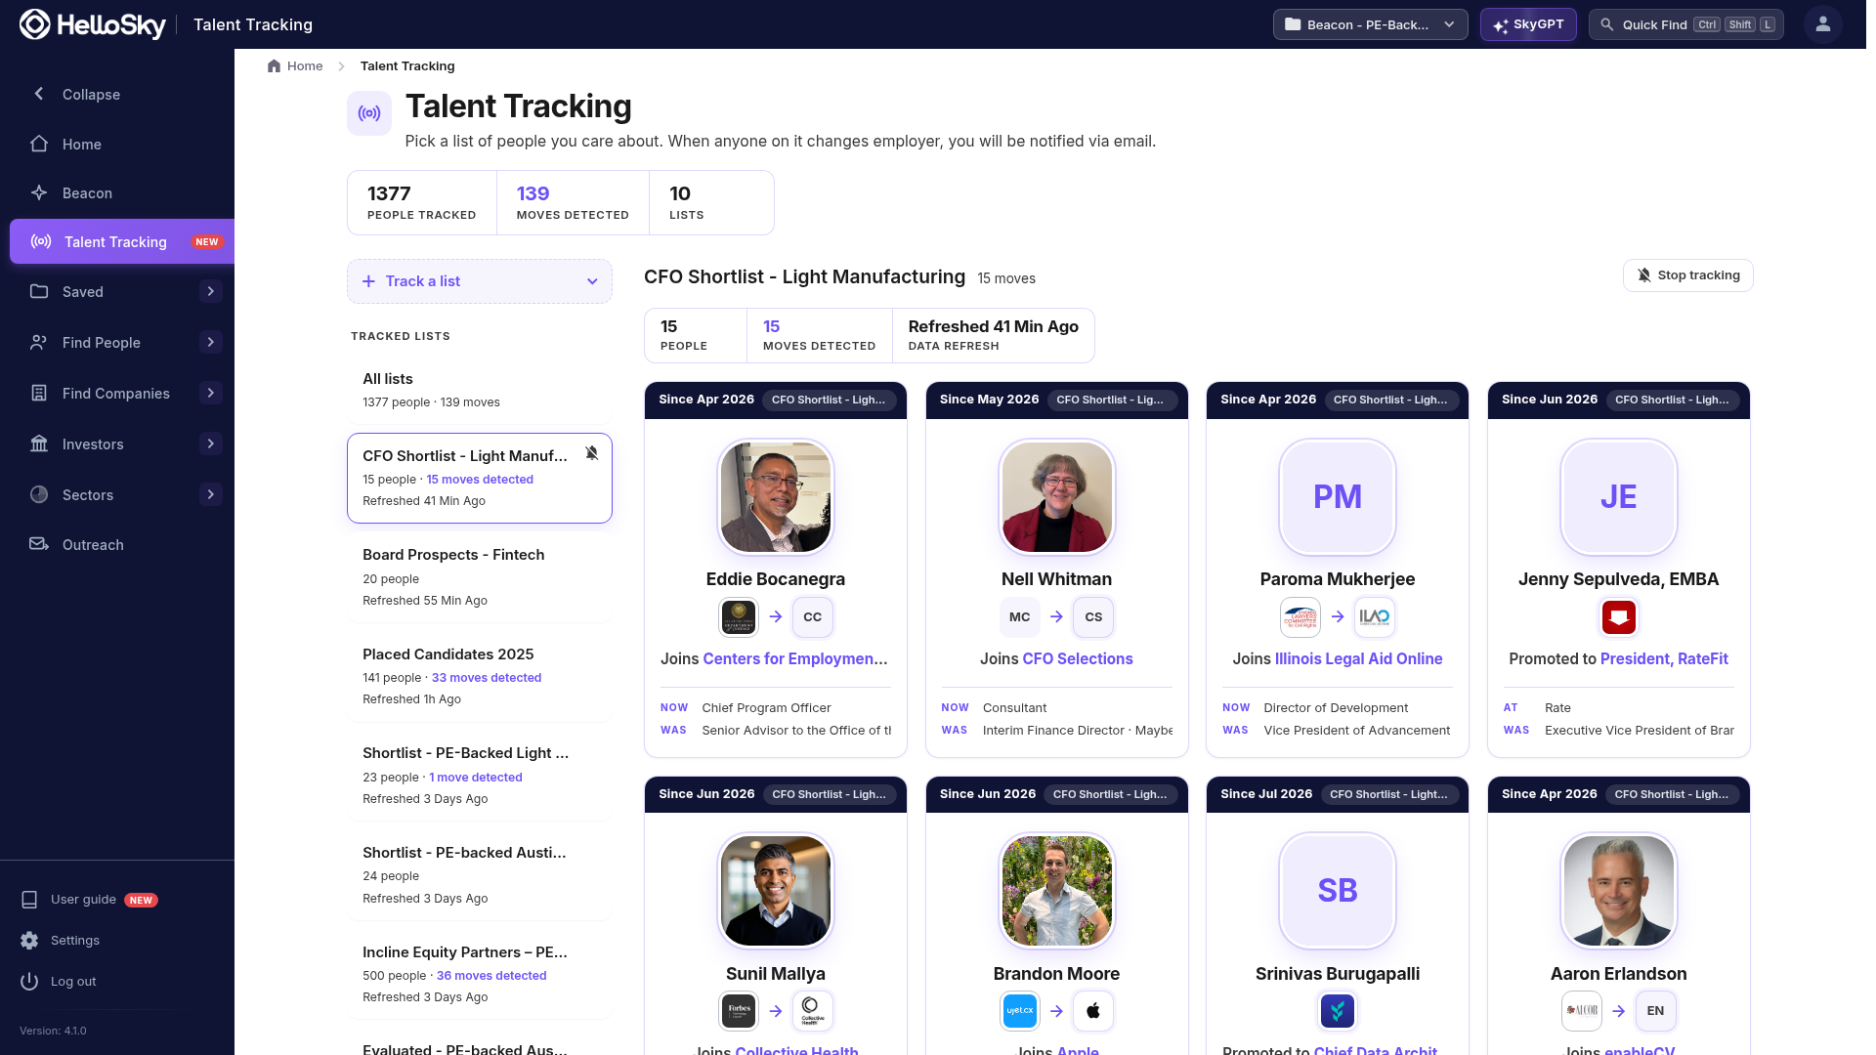Click the Find Companies building icon
This screenshot has width=1876, height=1055.
[x=39, y=393]
